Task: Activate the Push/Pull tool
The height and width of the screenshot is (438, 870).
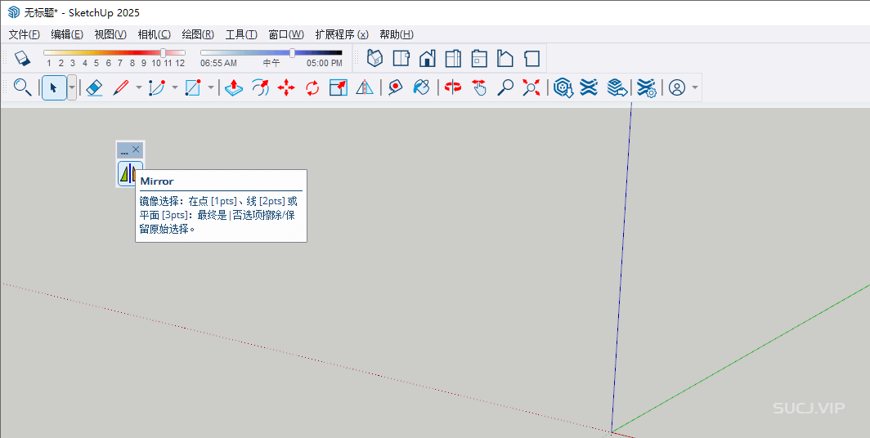Action: pos(234,87)
